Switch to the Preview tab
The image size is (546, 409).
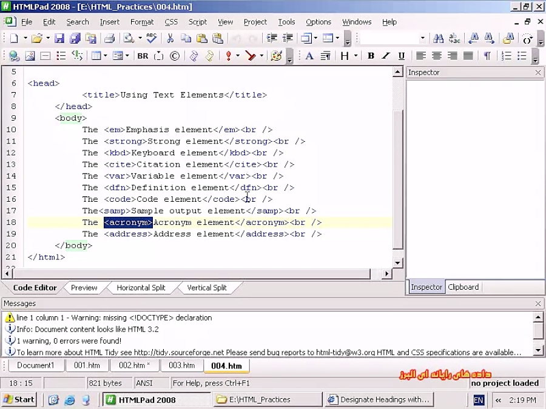tap(84, 288)
